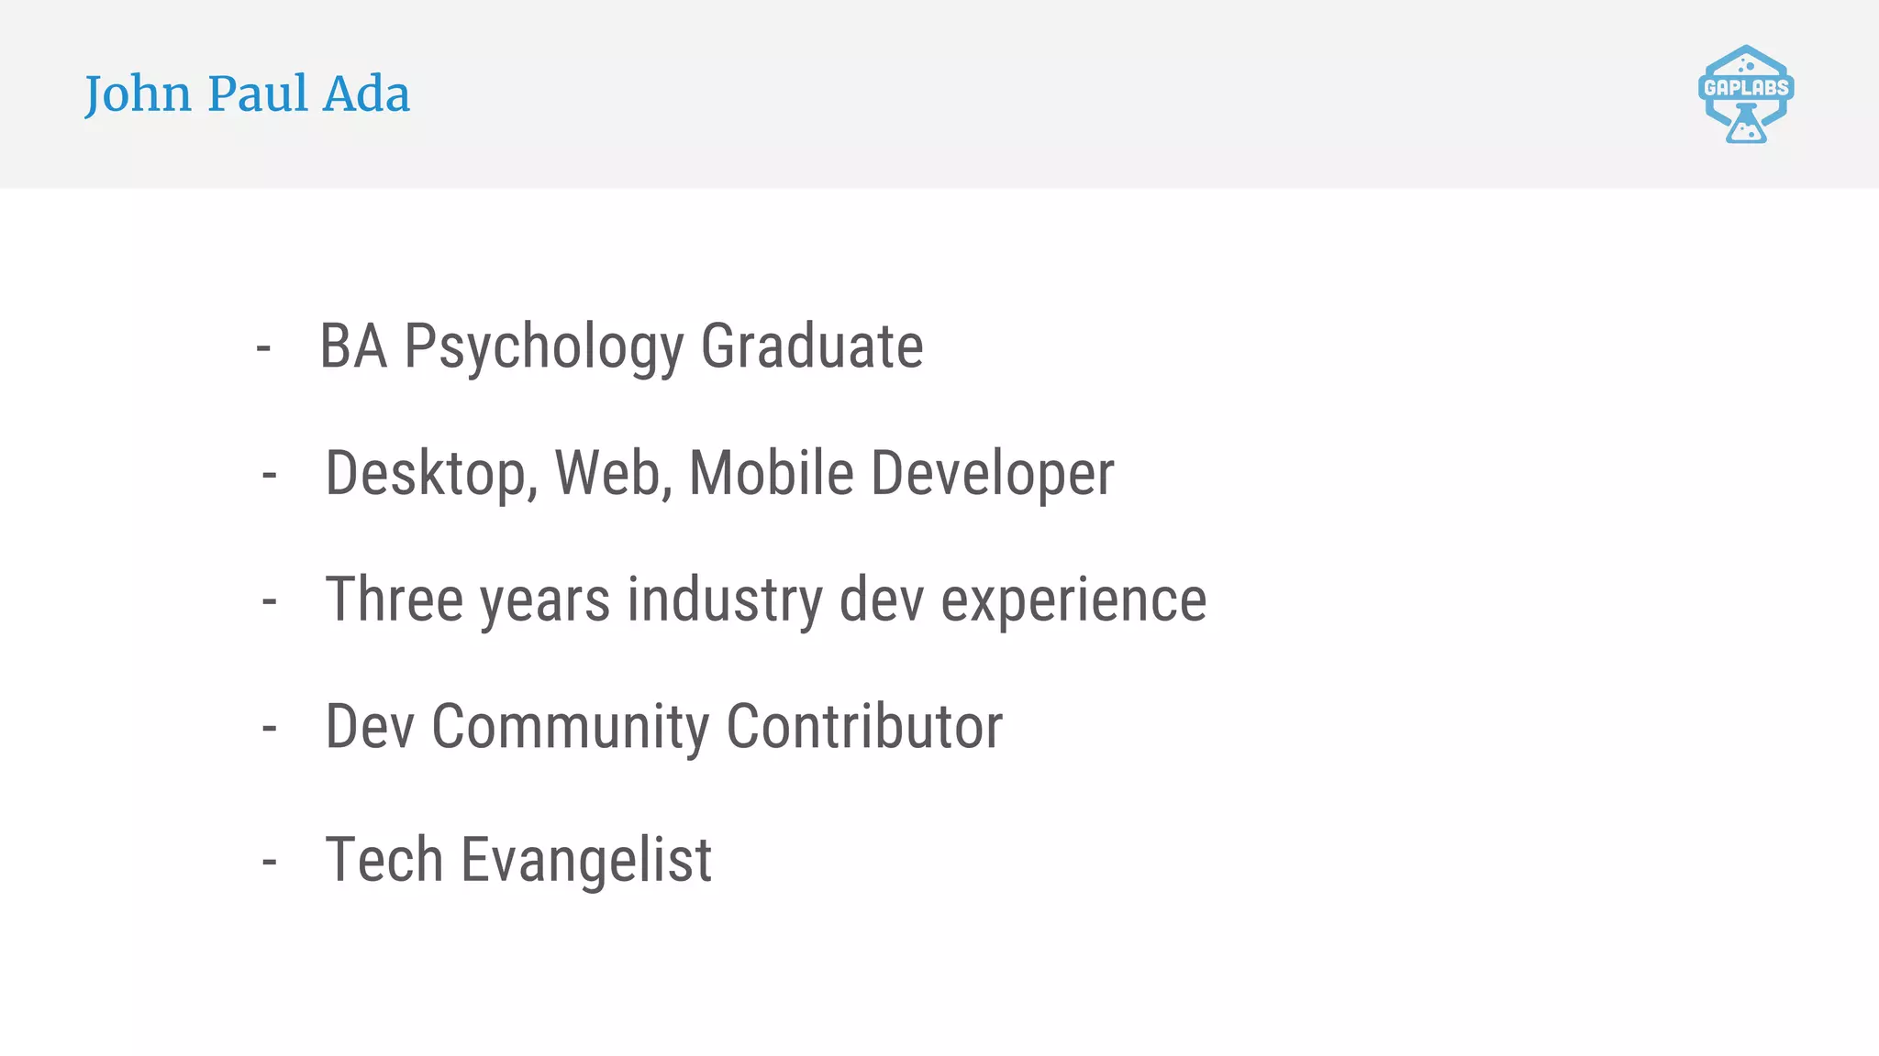The image size is (1879, 1056).
Task: Select the BA Psychology Graduate line
Action: [621, 346]
